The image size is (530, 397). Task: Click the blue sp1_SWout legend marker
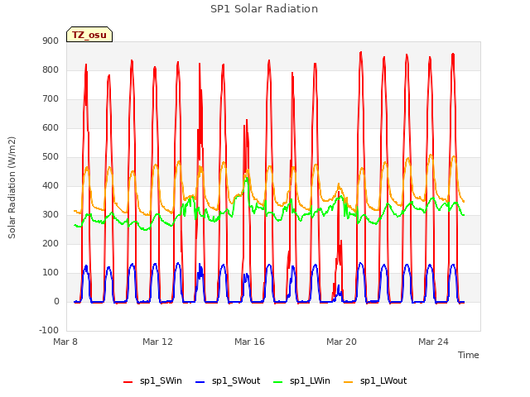click(x=200, y=382)
